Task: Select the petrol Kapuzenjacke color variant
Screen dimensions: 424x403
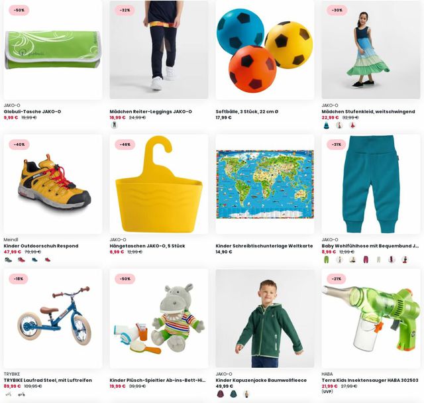Action: [233, 394]
